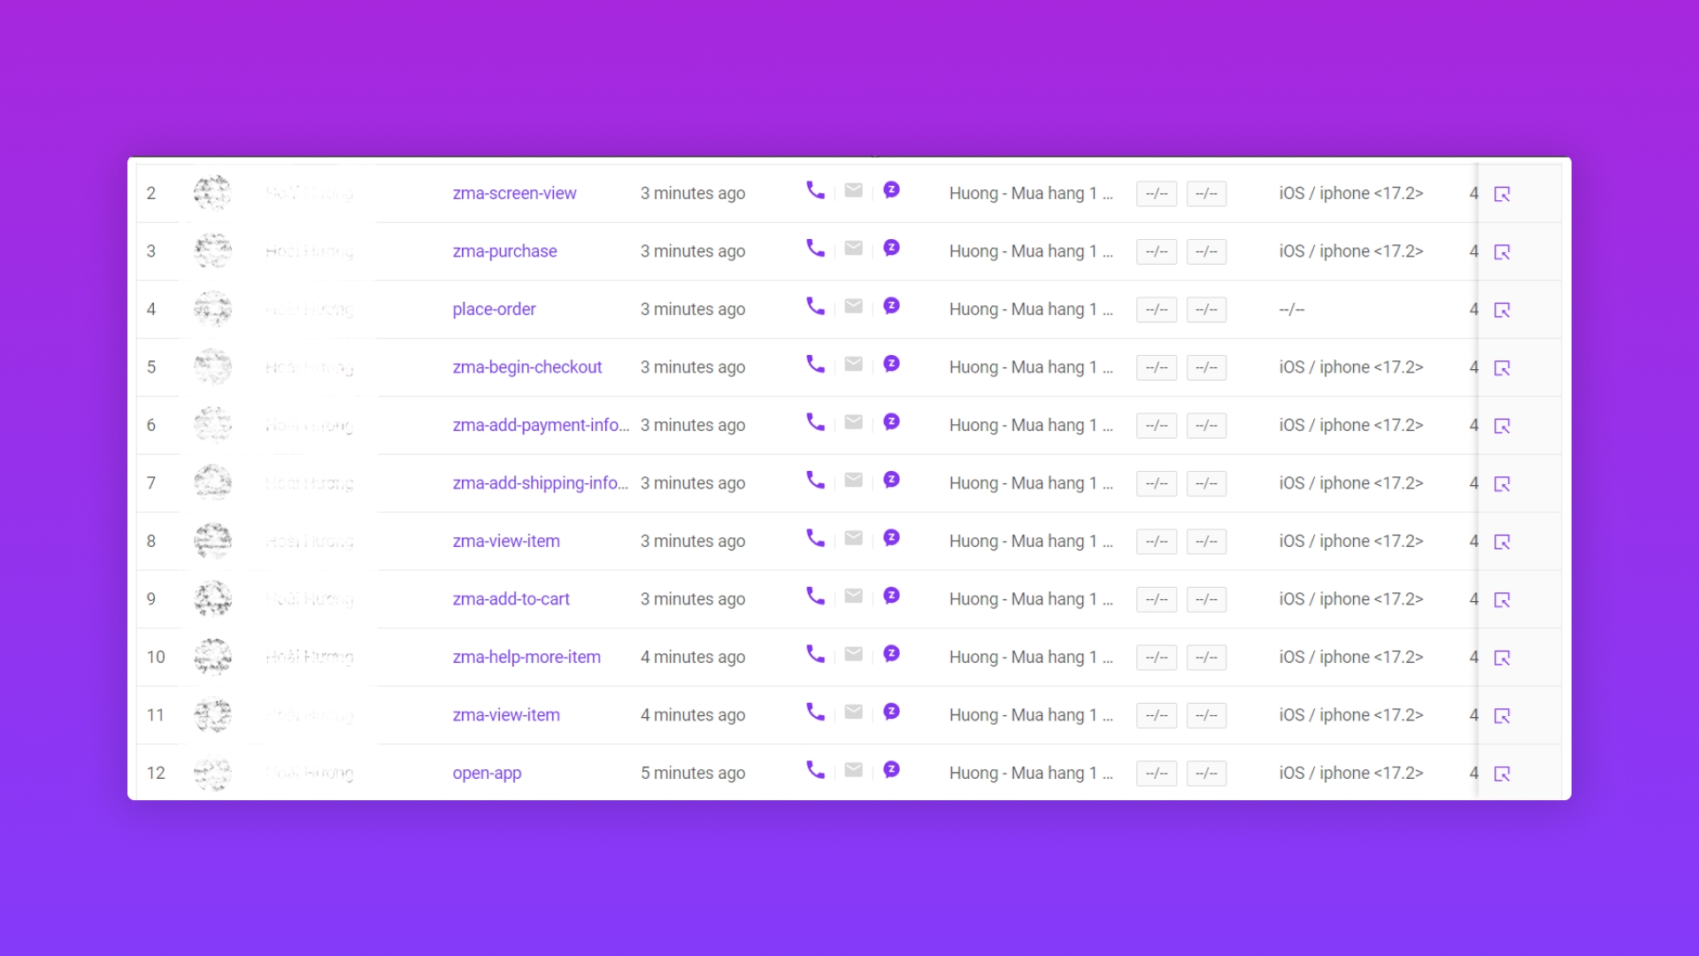
Task: Click second --/-- tag in row 9
Action: coord(1206,599)
